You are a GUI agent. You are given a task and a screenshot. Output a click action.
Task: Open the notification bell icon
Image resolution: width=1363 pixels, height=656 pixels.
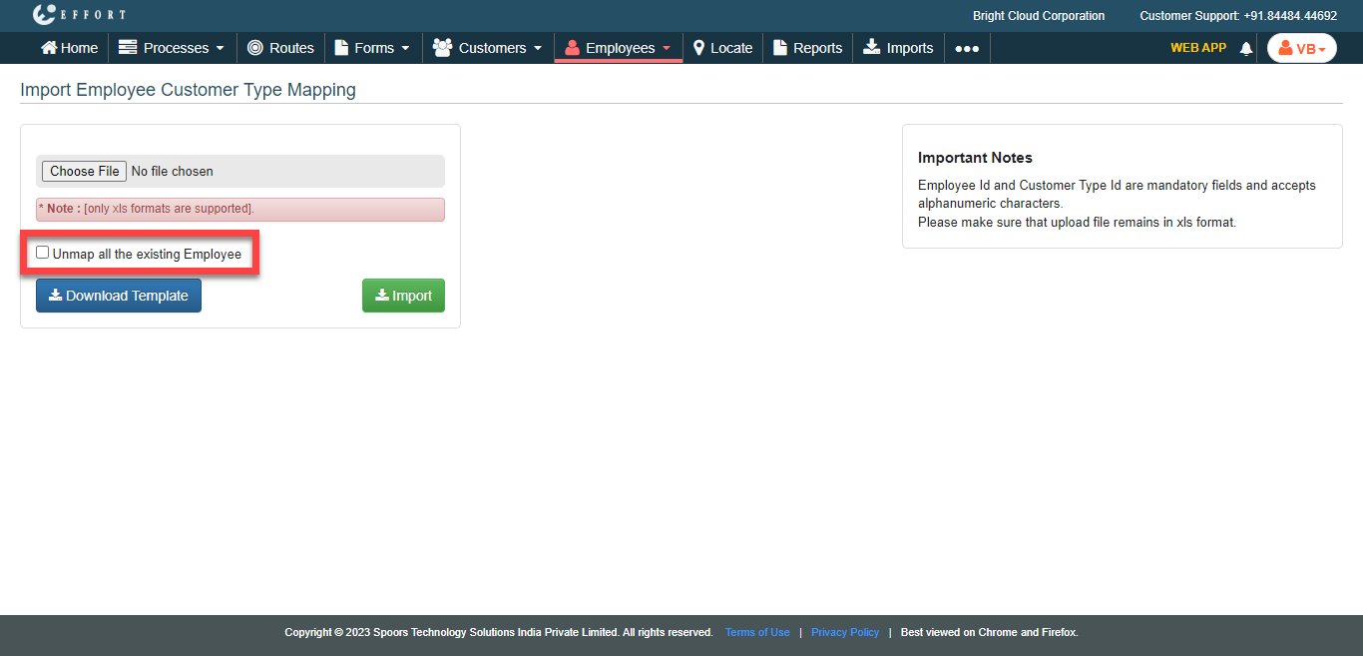pos(1245,48)
